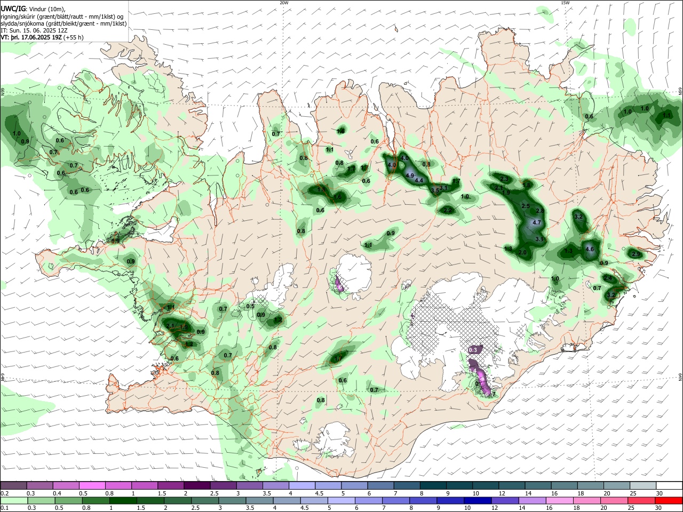Click the darkest purple swatch between 2 and 2.5 in the upper legend row
The width and height of the screenshot is (683, 512).
[196, 486]
